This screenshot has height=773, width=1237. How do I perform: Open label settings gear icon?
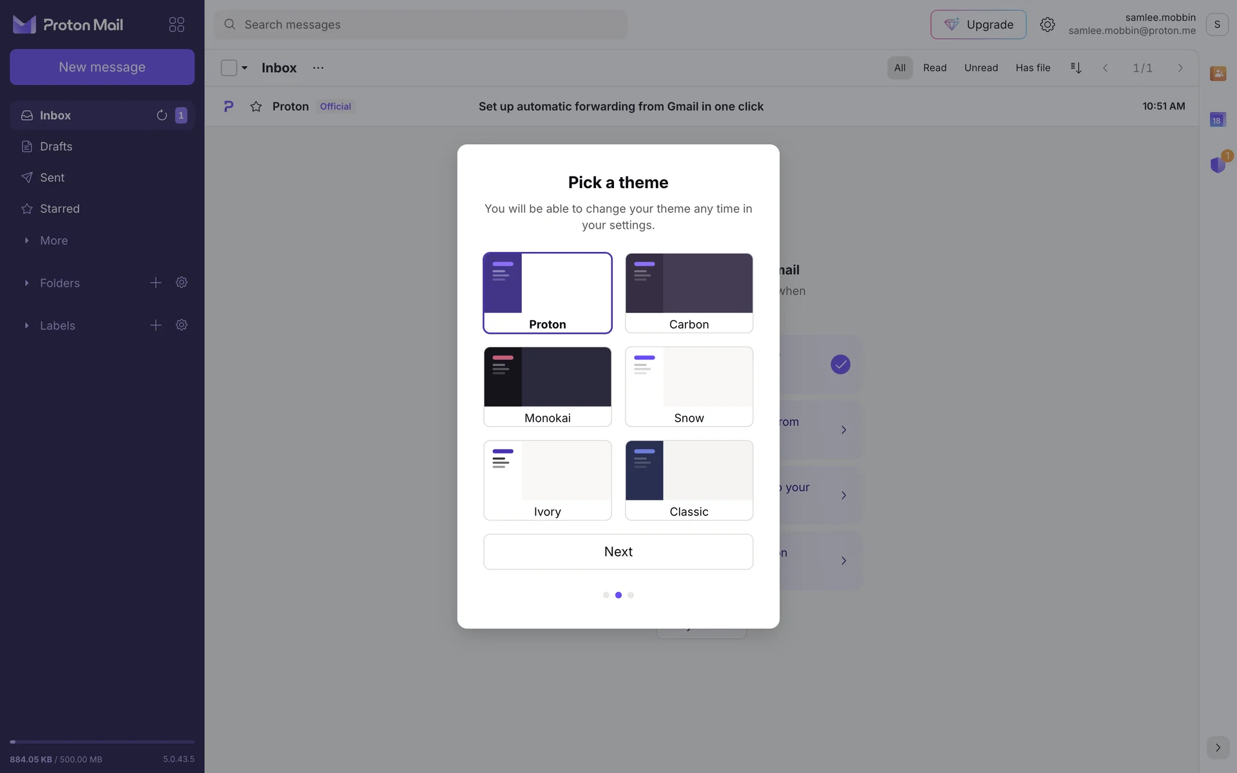coord(182,325)
